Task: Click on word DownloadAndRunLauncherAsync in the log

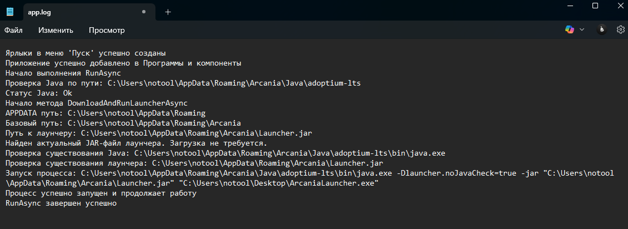Action: (127, 103)
